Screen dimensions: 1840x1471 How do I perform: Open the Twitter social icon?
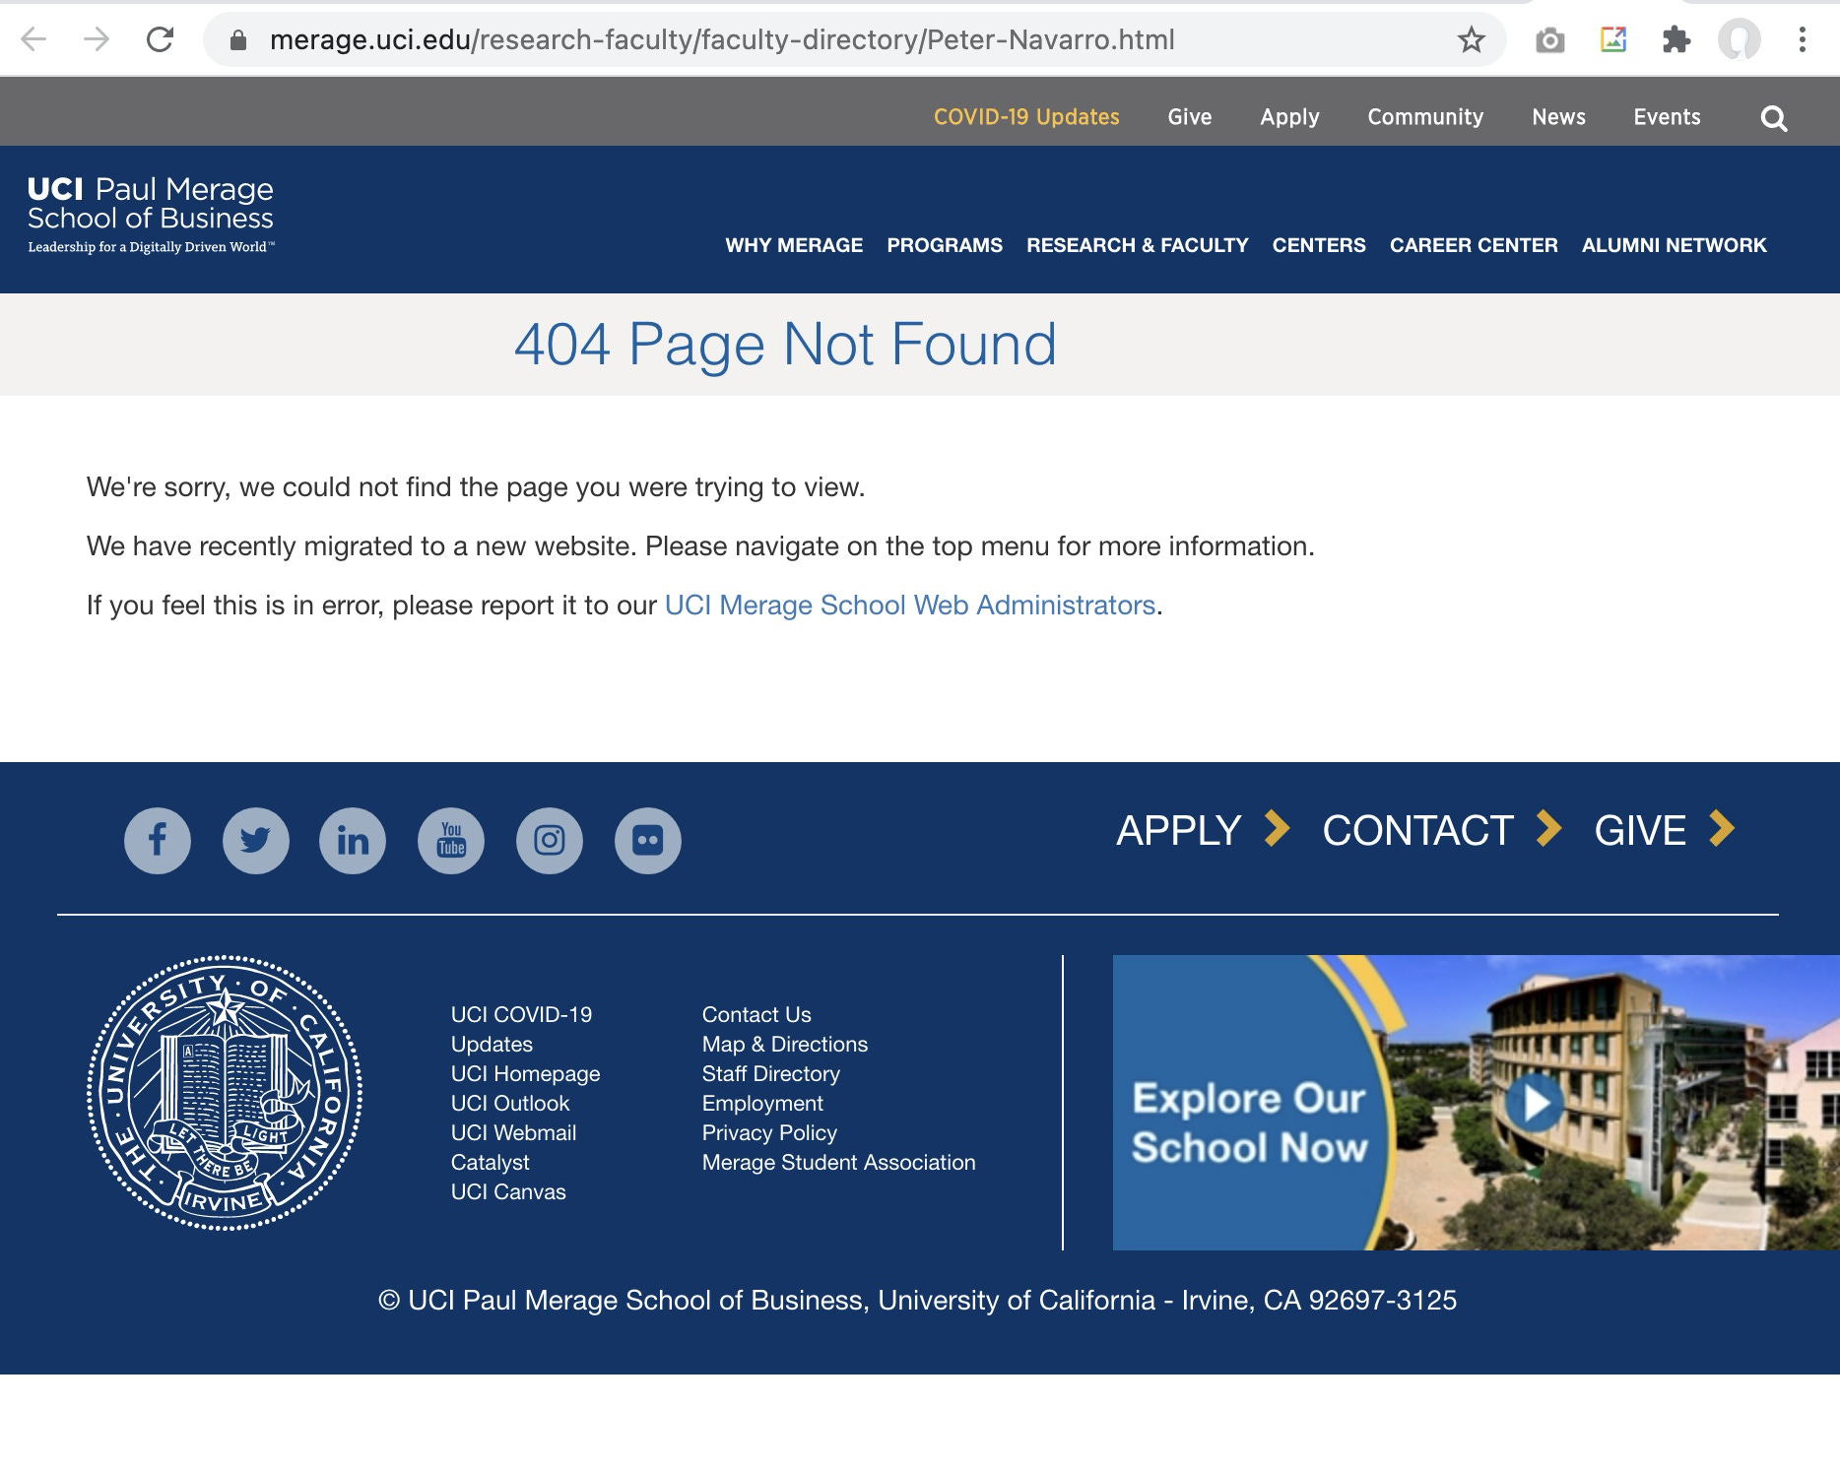coord(255,841)
